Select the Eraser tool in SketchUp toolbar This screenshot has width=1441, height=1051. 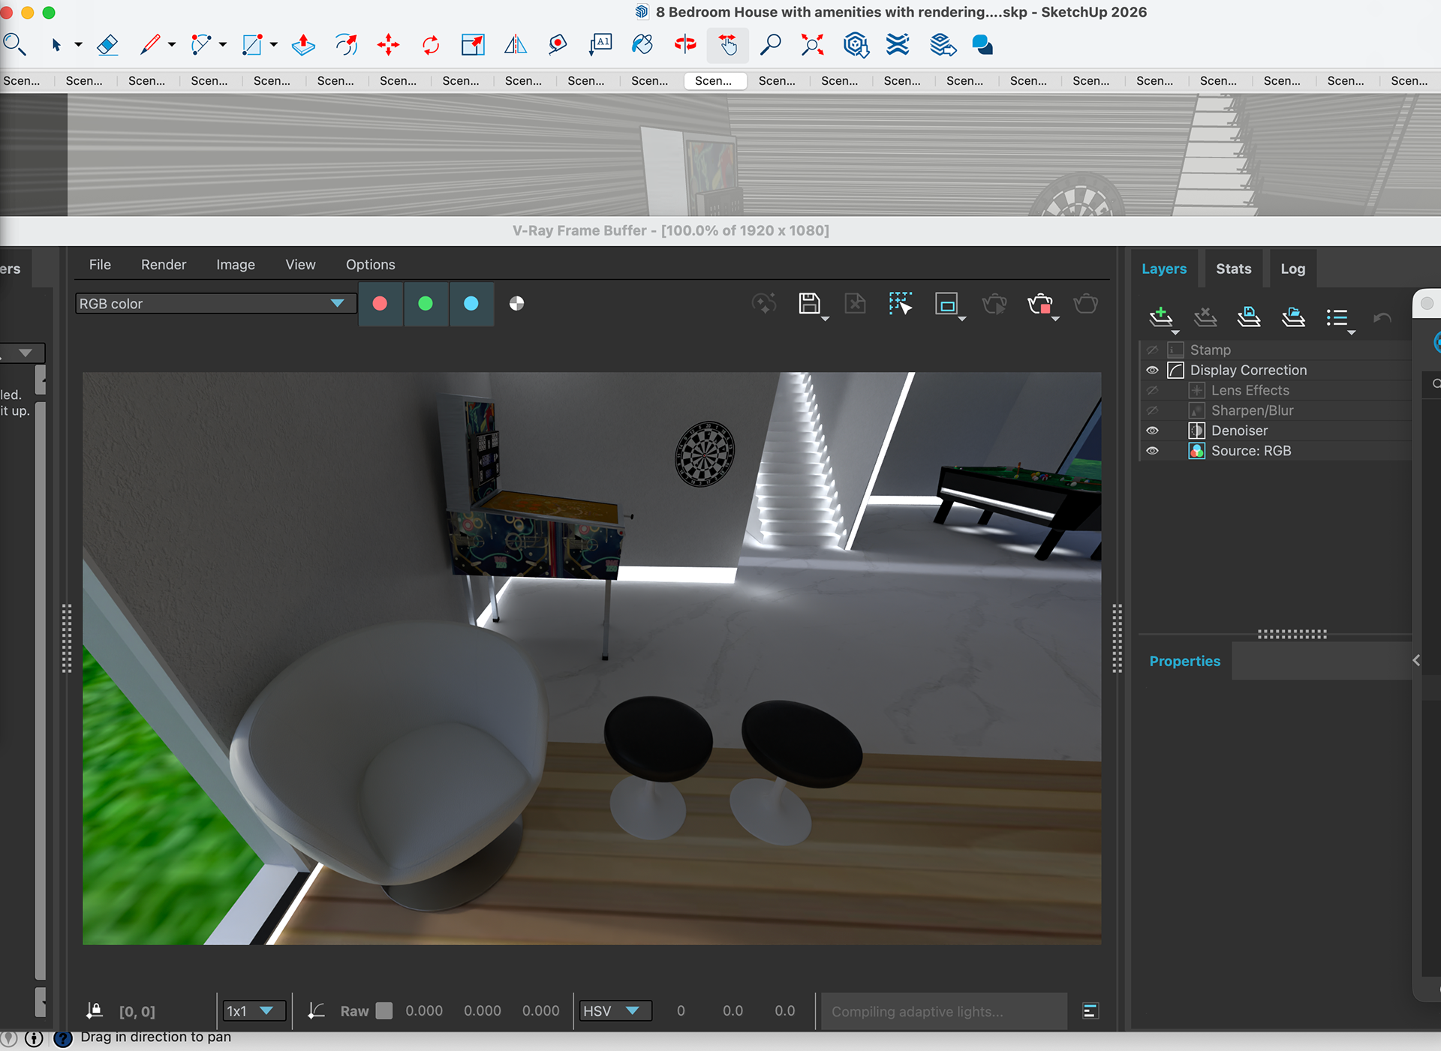(x=107, y=45)
